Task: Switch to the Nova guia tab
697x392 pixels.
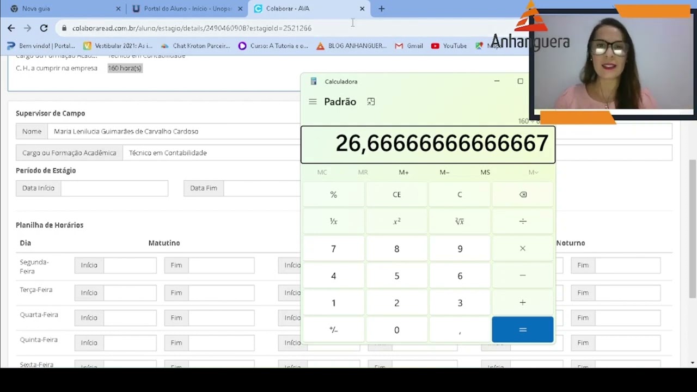Action: (x=64, y=9)
